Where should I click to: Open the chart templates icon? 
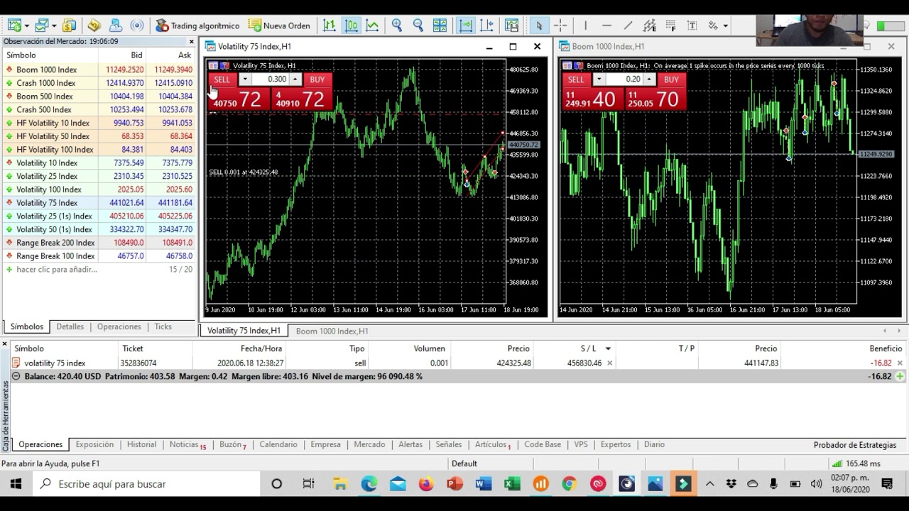511,26
